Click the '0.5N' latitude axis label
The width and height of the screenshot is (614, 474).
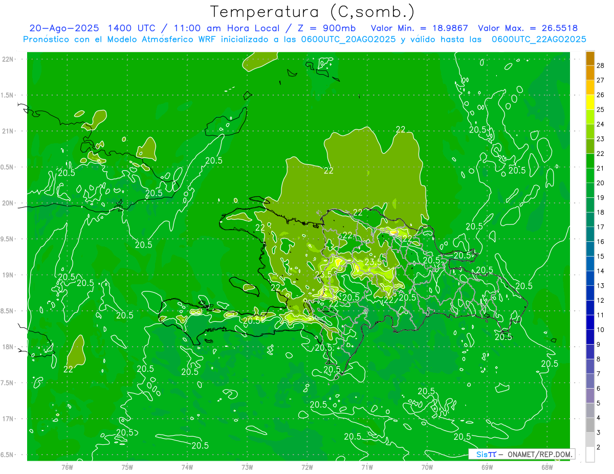pos(8,167)
